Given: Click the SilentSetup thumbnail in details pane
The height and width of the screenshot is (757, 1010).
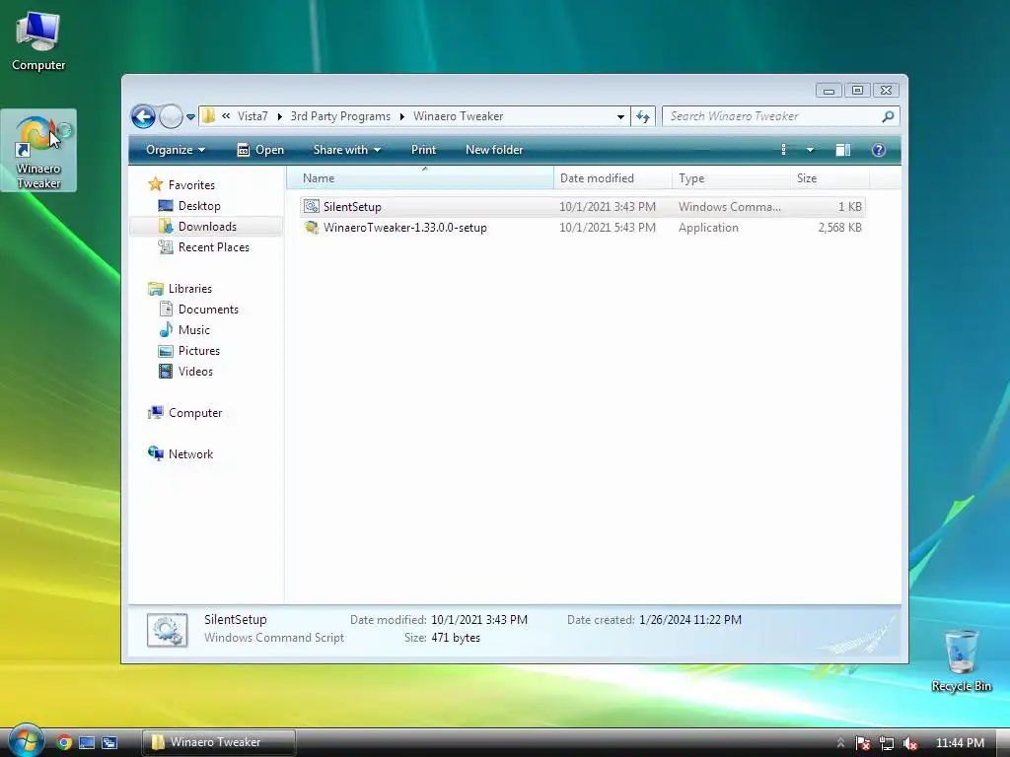Looking at the screenshot, I should (168, 630).
